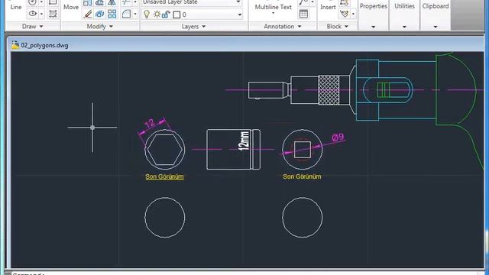This screenshot has width=489, height=275.
Task: Click the 02_polygons.dwg drawing file icon
Action: point(15,45)
